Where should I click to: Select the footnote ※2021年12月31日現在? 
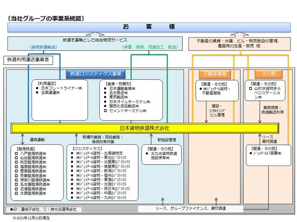(31, 218)
